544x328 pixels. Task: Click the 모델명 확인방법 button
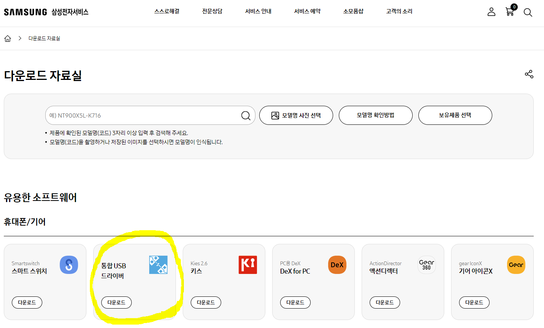[376, 115]
